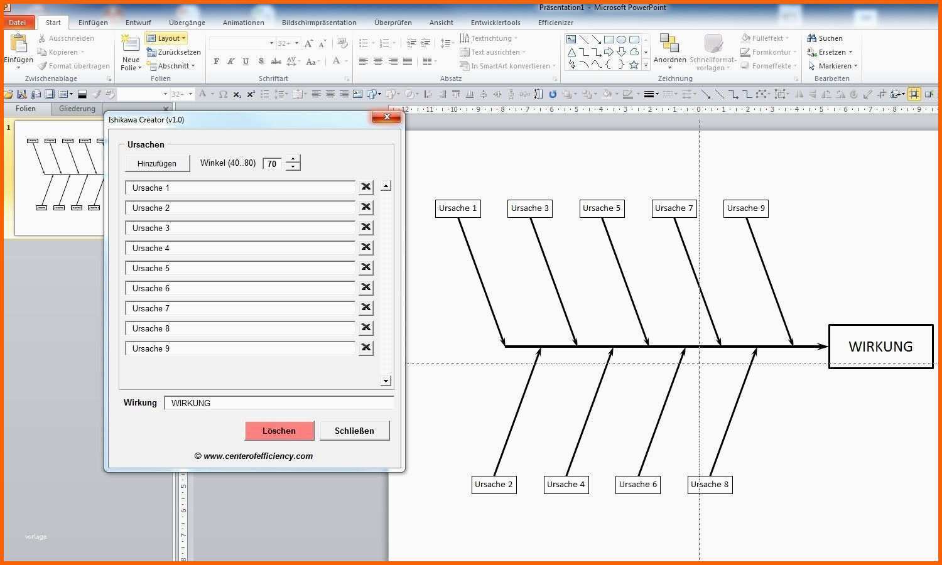
Task: Switch to the Gliederung pane tab
Action: click(77, 109)
